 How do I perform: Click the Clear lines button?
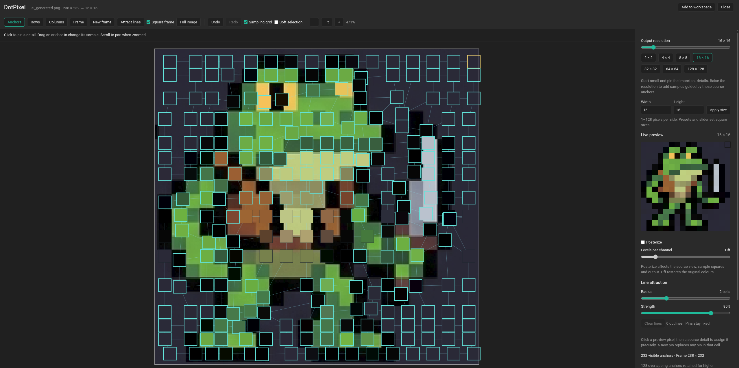(653, 324)
